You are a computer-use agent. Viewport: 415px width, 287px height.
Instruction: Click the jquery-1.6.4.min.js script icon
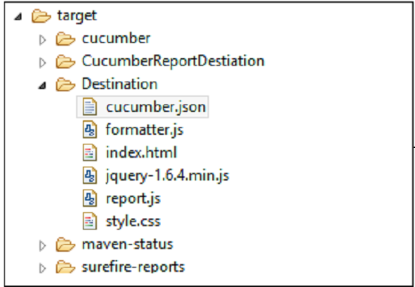coord(89,175)
